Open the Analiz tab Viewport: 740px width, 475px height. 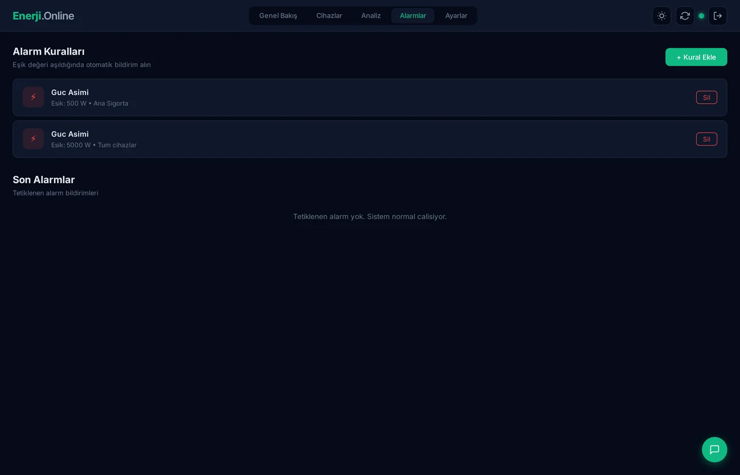tap(371, 15)
